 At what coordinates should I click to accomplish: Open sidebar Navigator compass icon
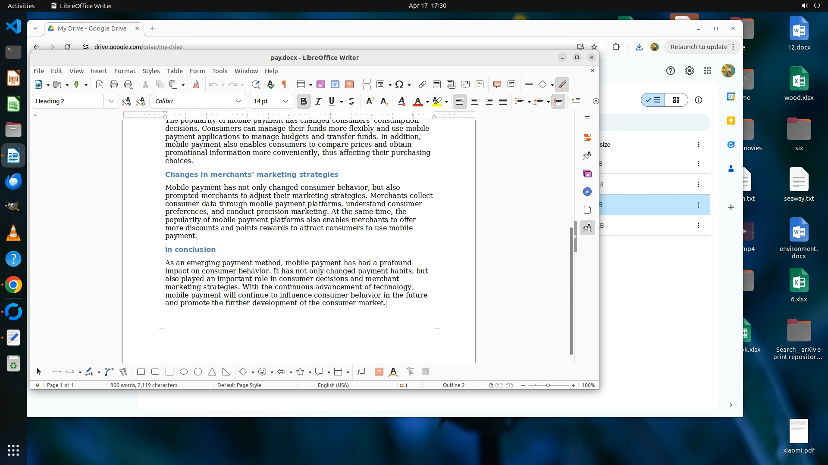click(x=587, y=192)
